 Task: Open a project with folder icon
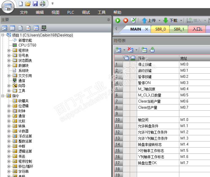[28, 3]
